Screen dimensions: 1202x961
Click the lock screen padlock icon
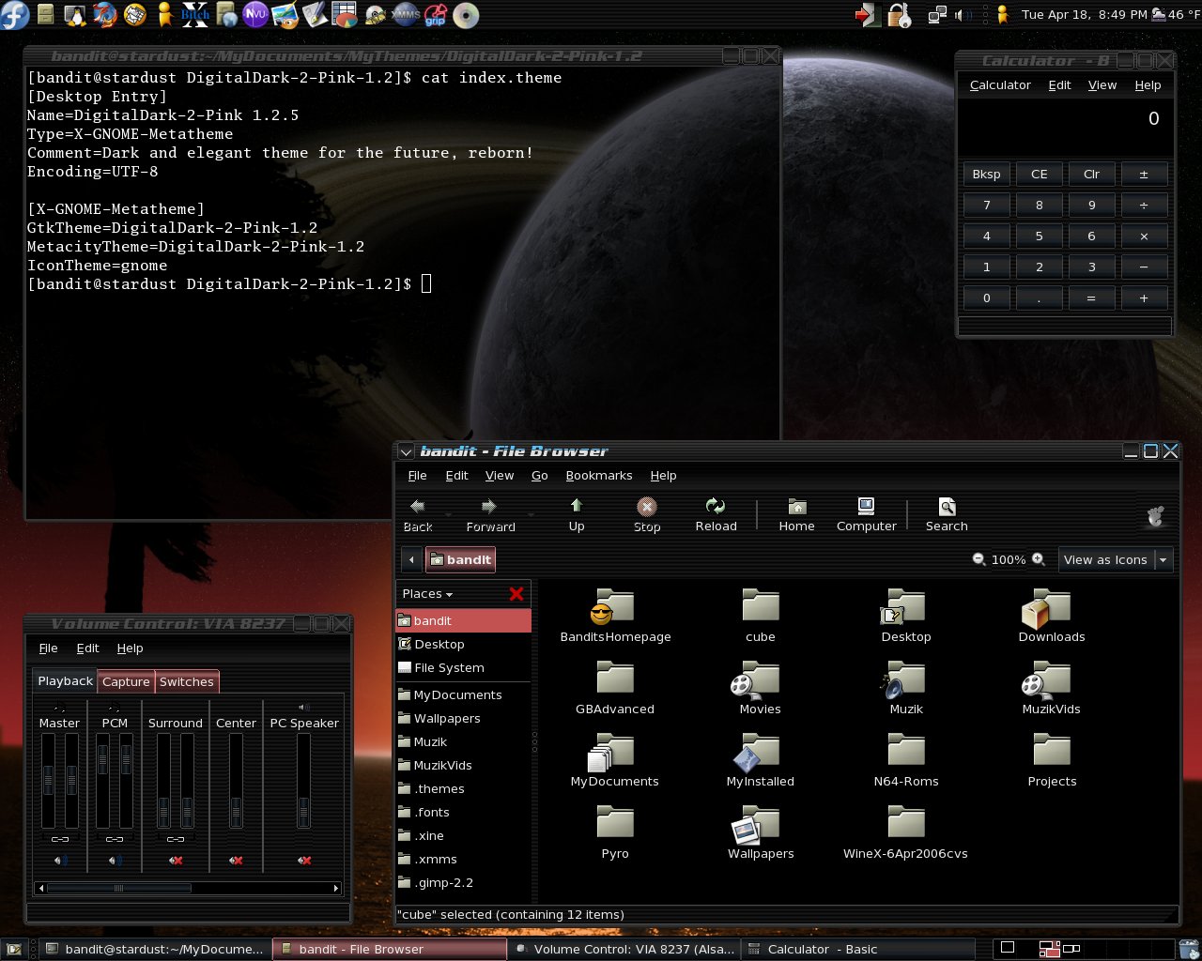point(899,15)
